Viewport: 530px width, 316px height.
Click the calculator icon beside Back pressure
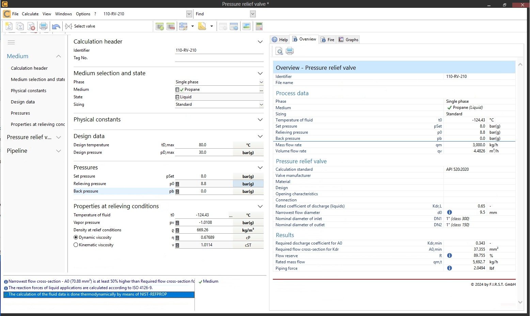click(177, 192)
